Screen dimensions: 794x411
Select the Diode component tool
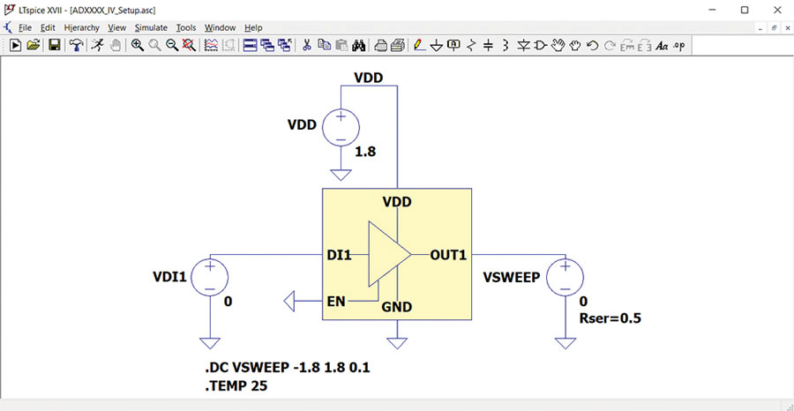(523, 46)
